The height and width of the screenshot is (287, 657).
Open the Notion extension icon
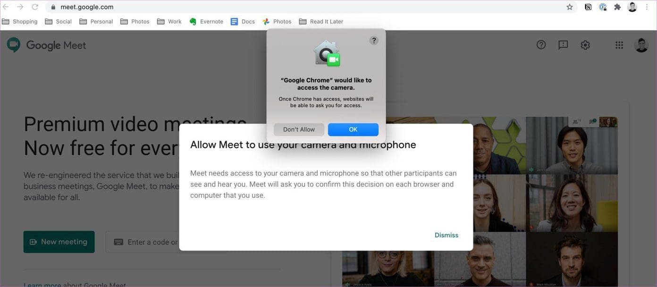[x=588, y=7]
